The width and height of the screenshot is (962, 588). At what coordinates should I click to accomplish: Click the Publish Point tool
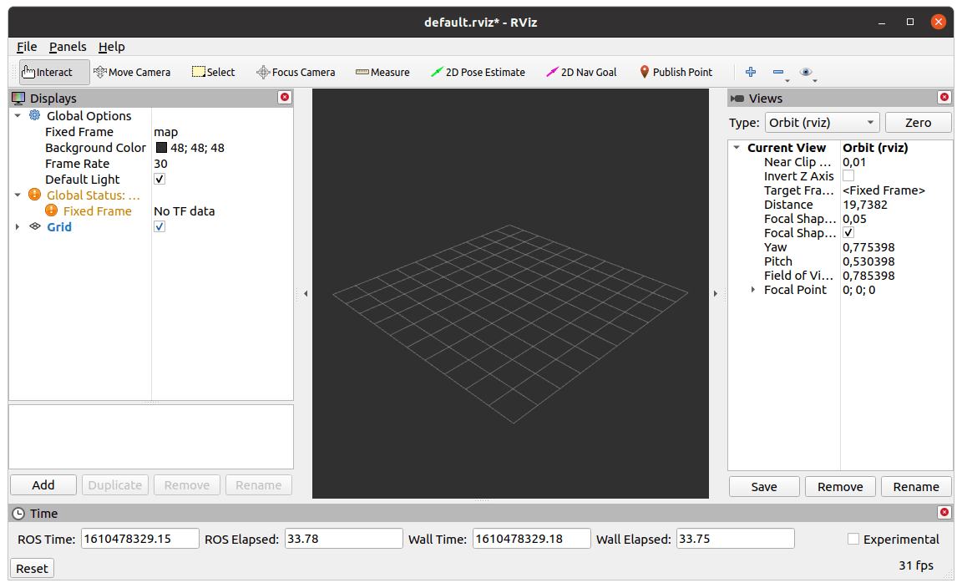pyautogui.click(x=676, y=73)
